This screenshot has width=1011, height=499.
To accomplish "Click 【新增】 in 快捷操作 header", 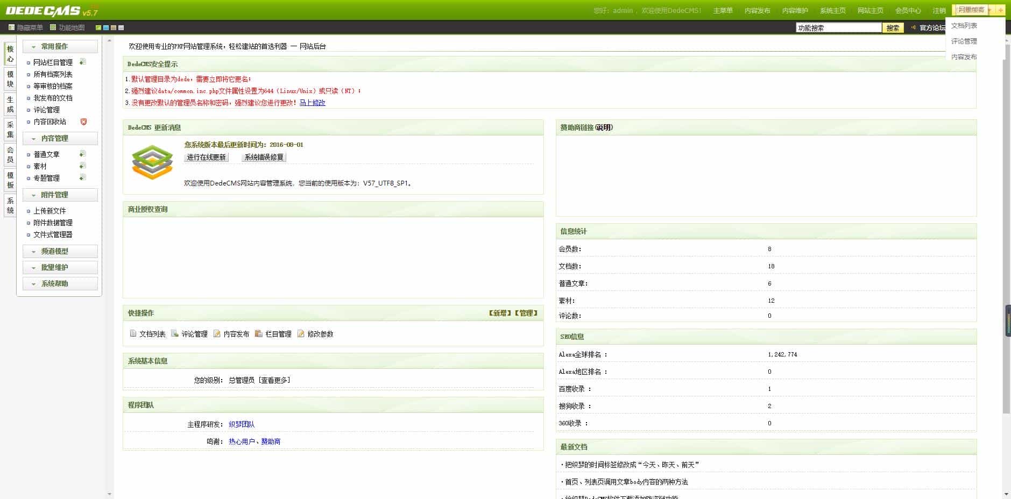I will point(499,313).
